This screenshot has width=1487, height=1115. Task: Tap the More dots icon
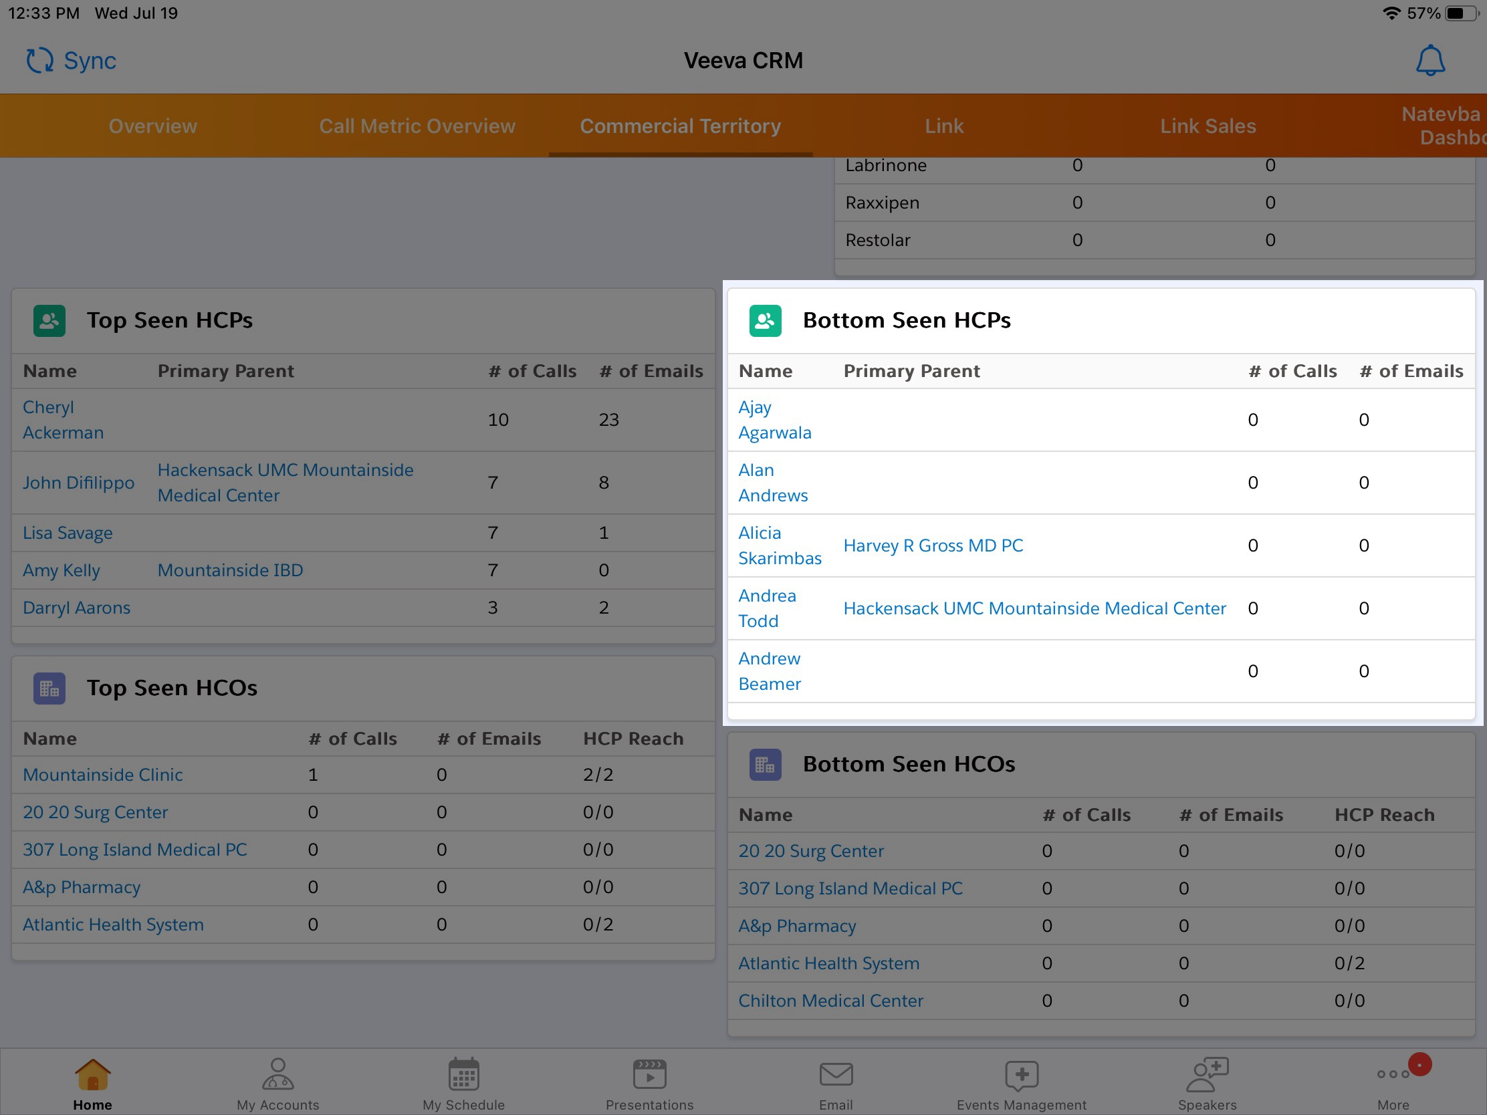[1393, 1074]
